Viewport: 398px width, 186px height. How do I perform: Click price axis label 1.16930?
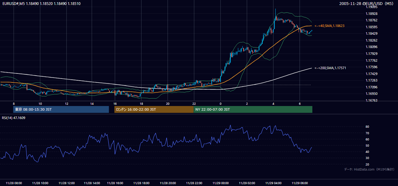(x=371, y=94)
